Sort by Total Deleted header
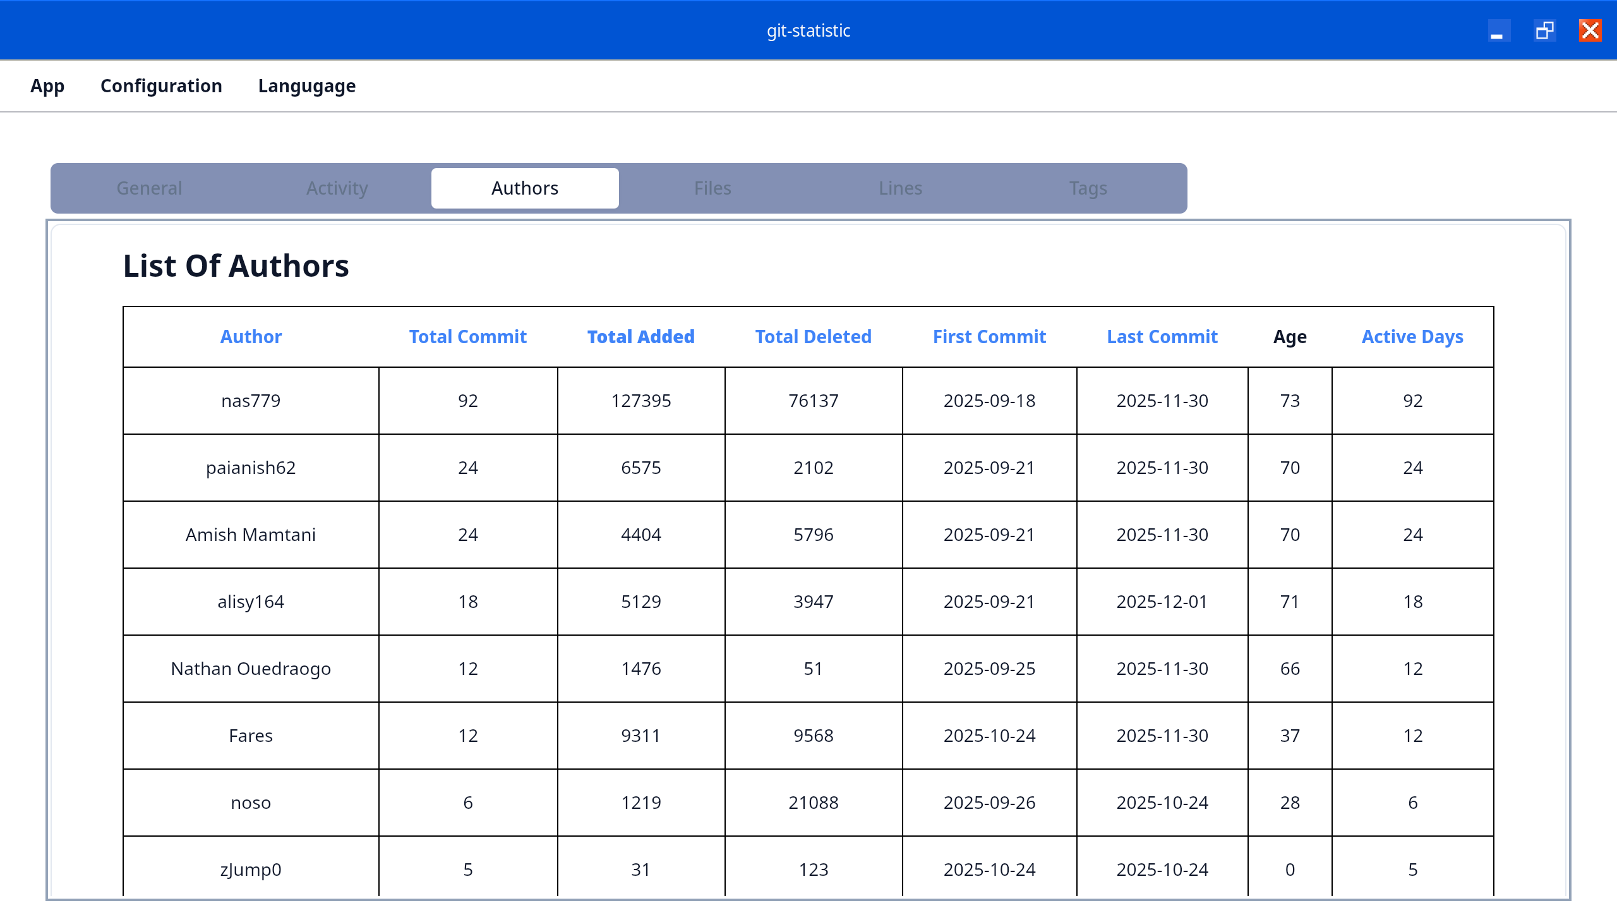This screenshot has height=910, width=1617. coord(813,337)
